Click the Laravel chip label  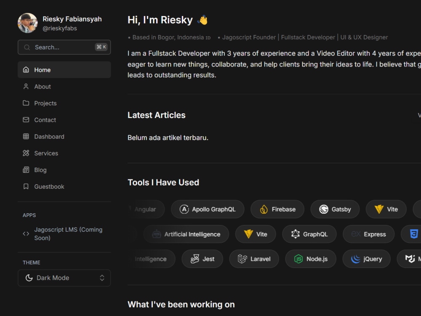260,259
